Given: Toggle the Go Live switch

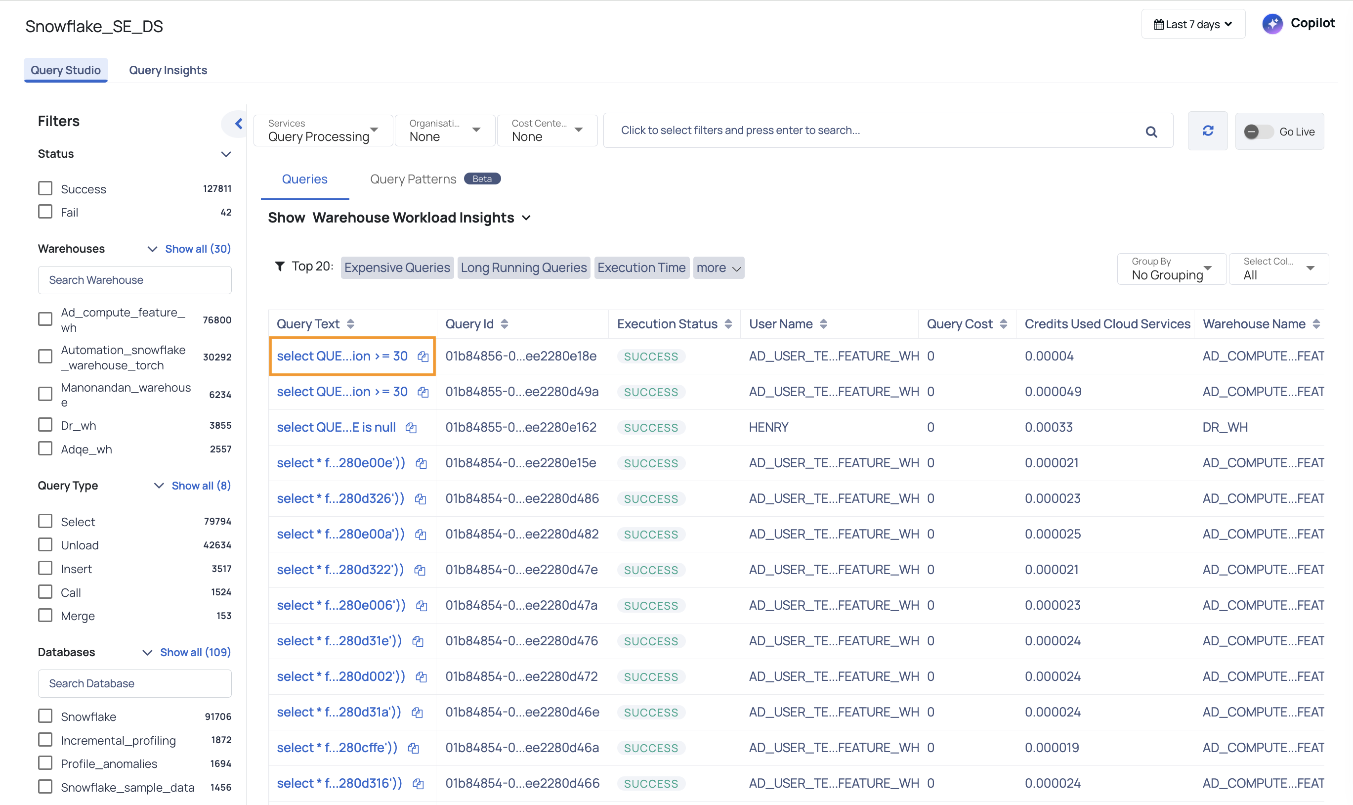Looking at the screenshot, I should pos(1258,131).
